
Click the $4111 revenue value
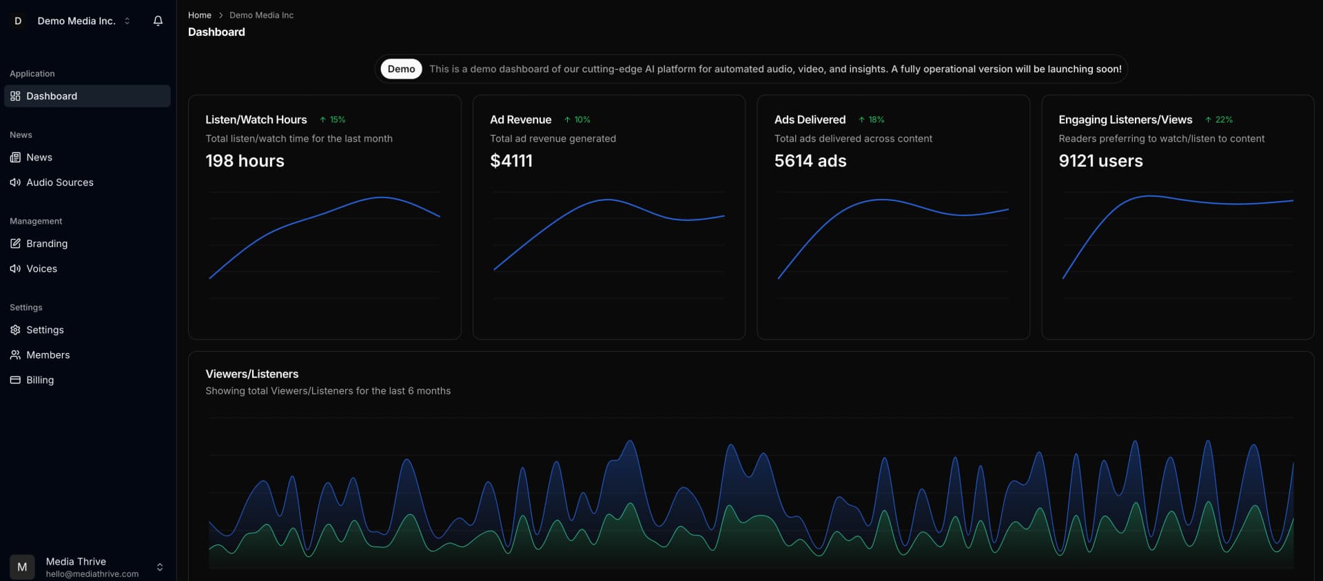point(511,161)
